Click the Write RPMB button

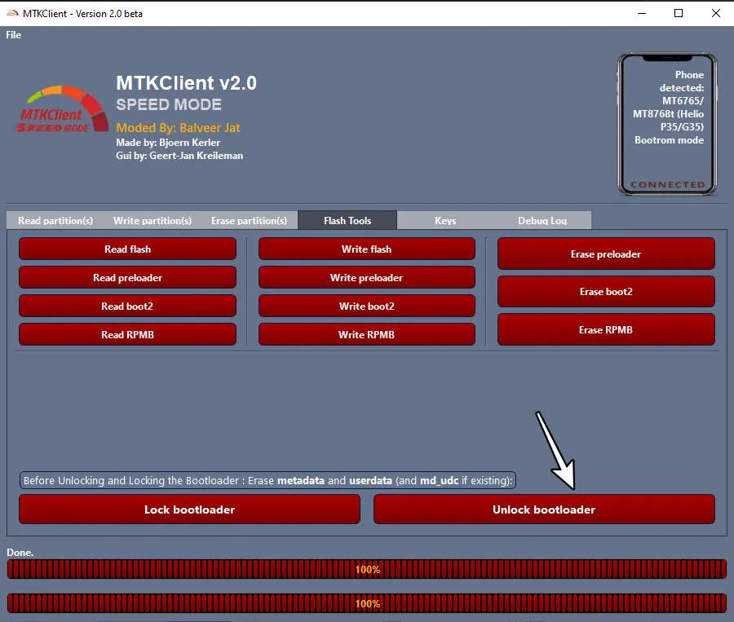(x=366, y=334)
